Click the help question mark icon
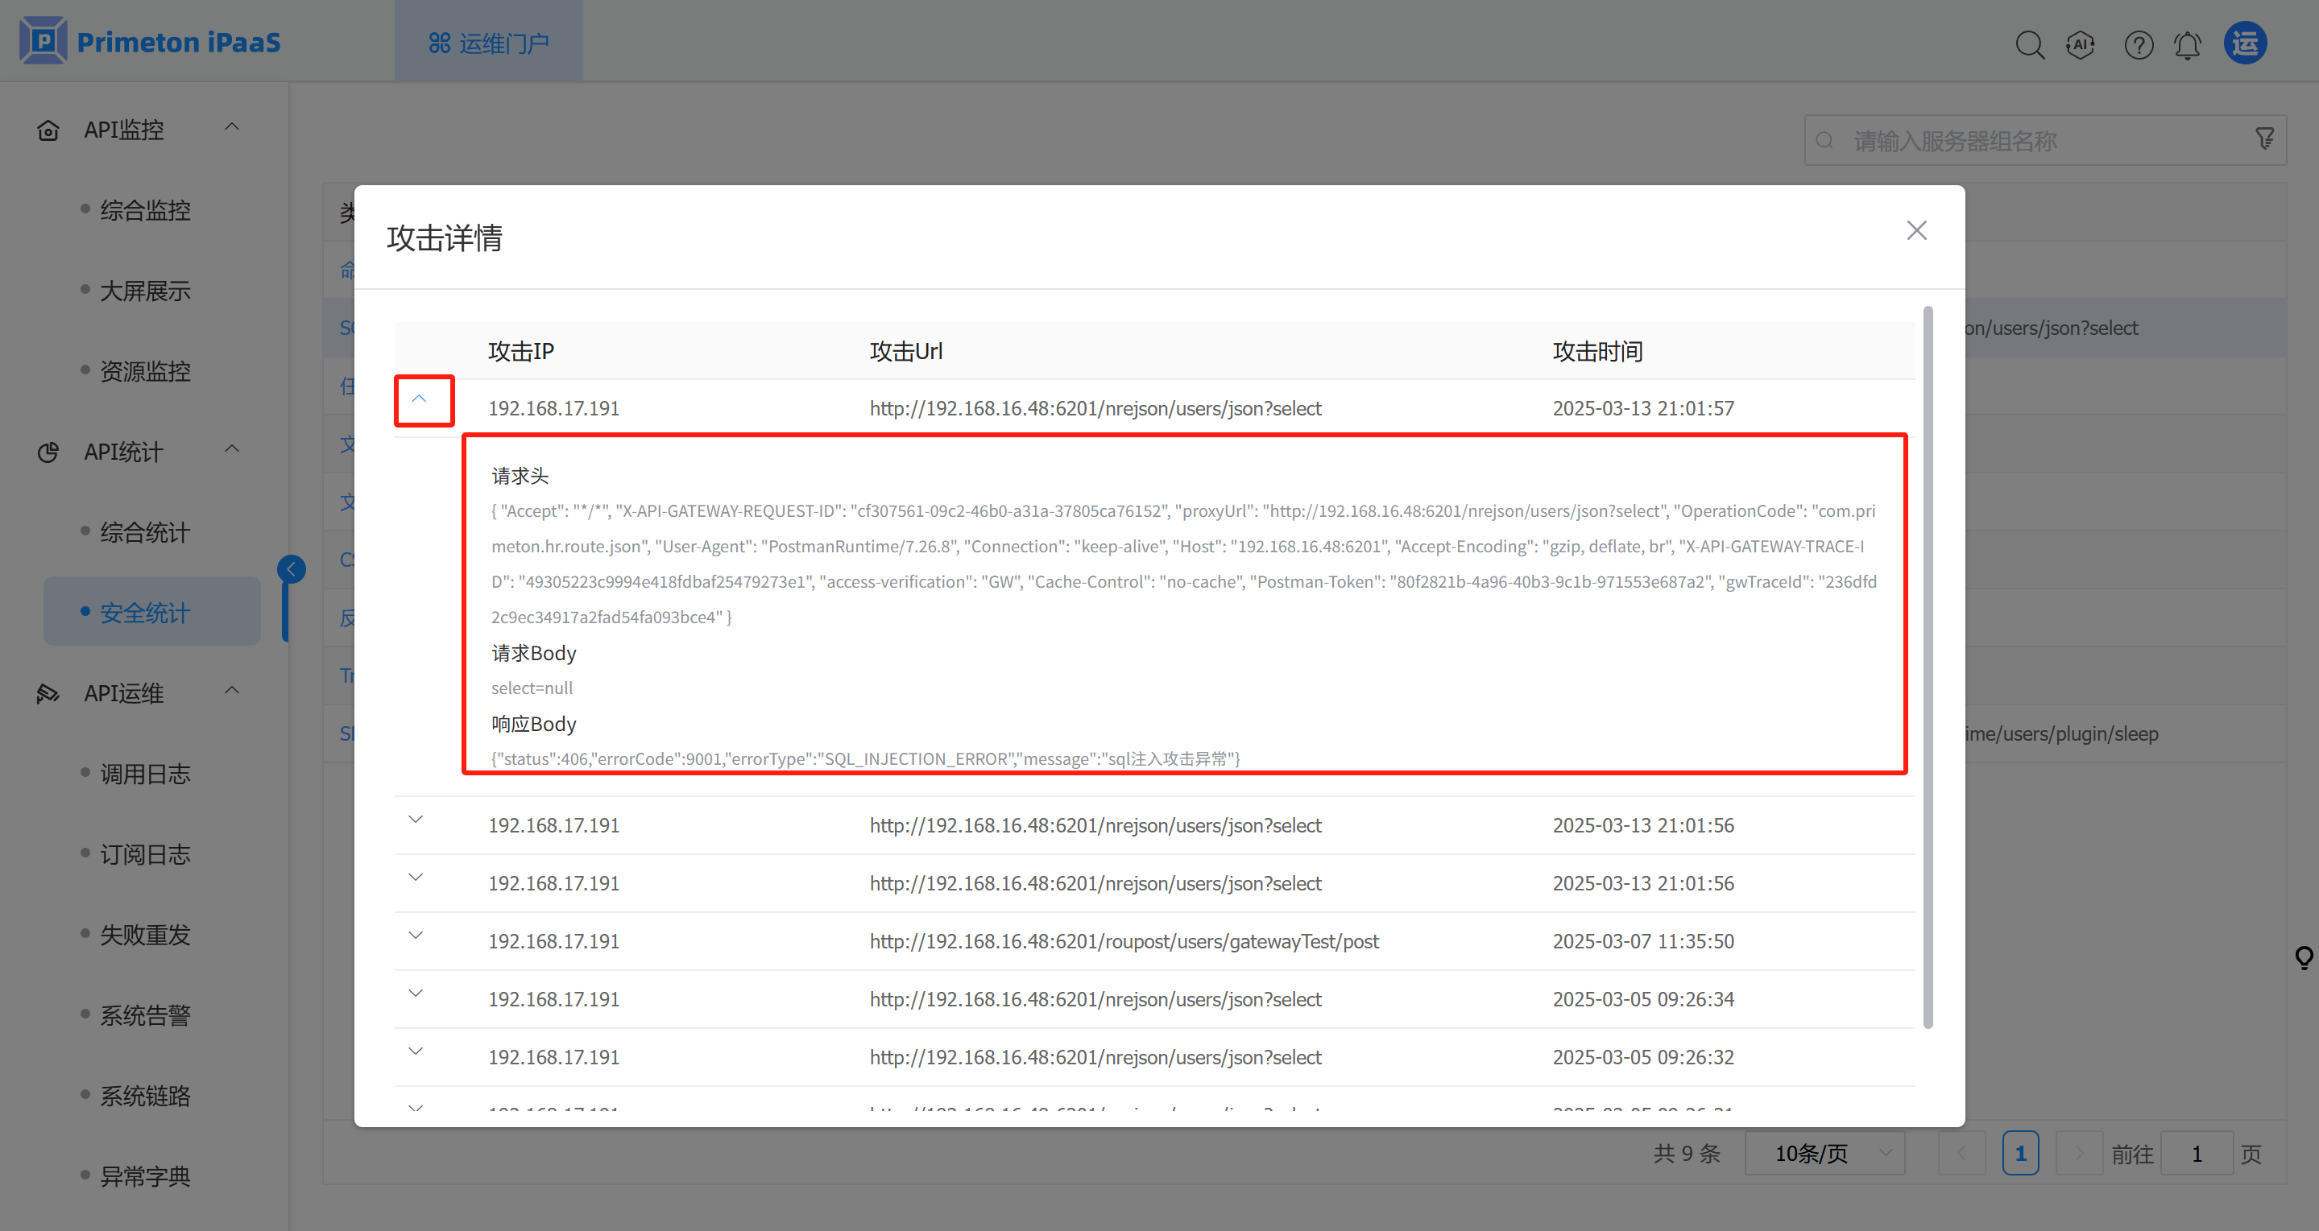 (x=2138, y=44)
